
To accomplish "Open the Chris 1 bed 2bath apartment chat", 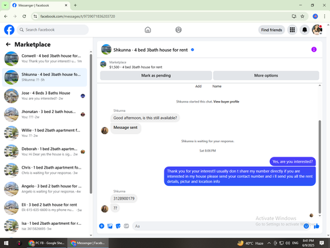I will tap(44, 170).
